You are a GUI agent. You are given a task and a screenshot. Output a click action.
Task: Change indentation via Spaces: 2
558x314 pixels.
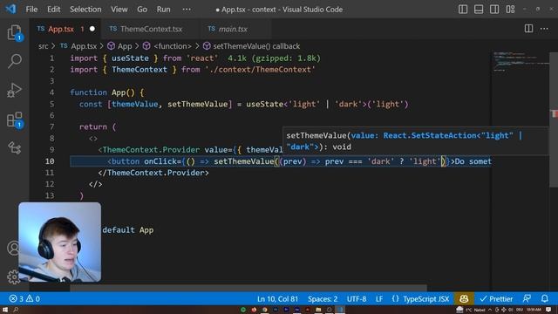(x=323, y=298)
